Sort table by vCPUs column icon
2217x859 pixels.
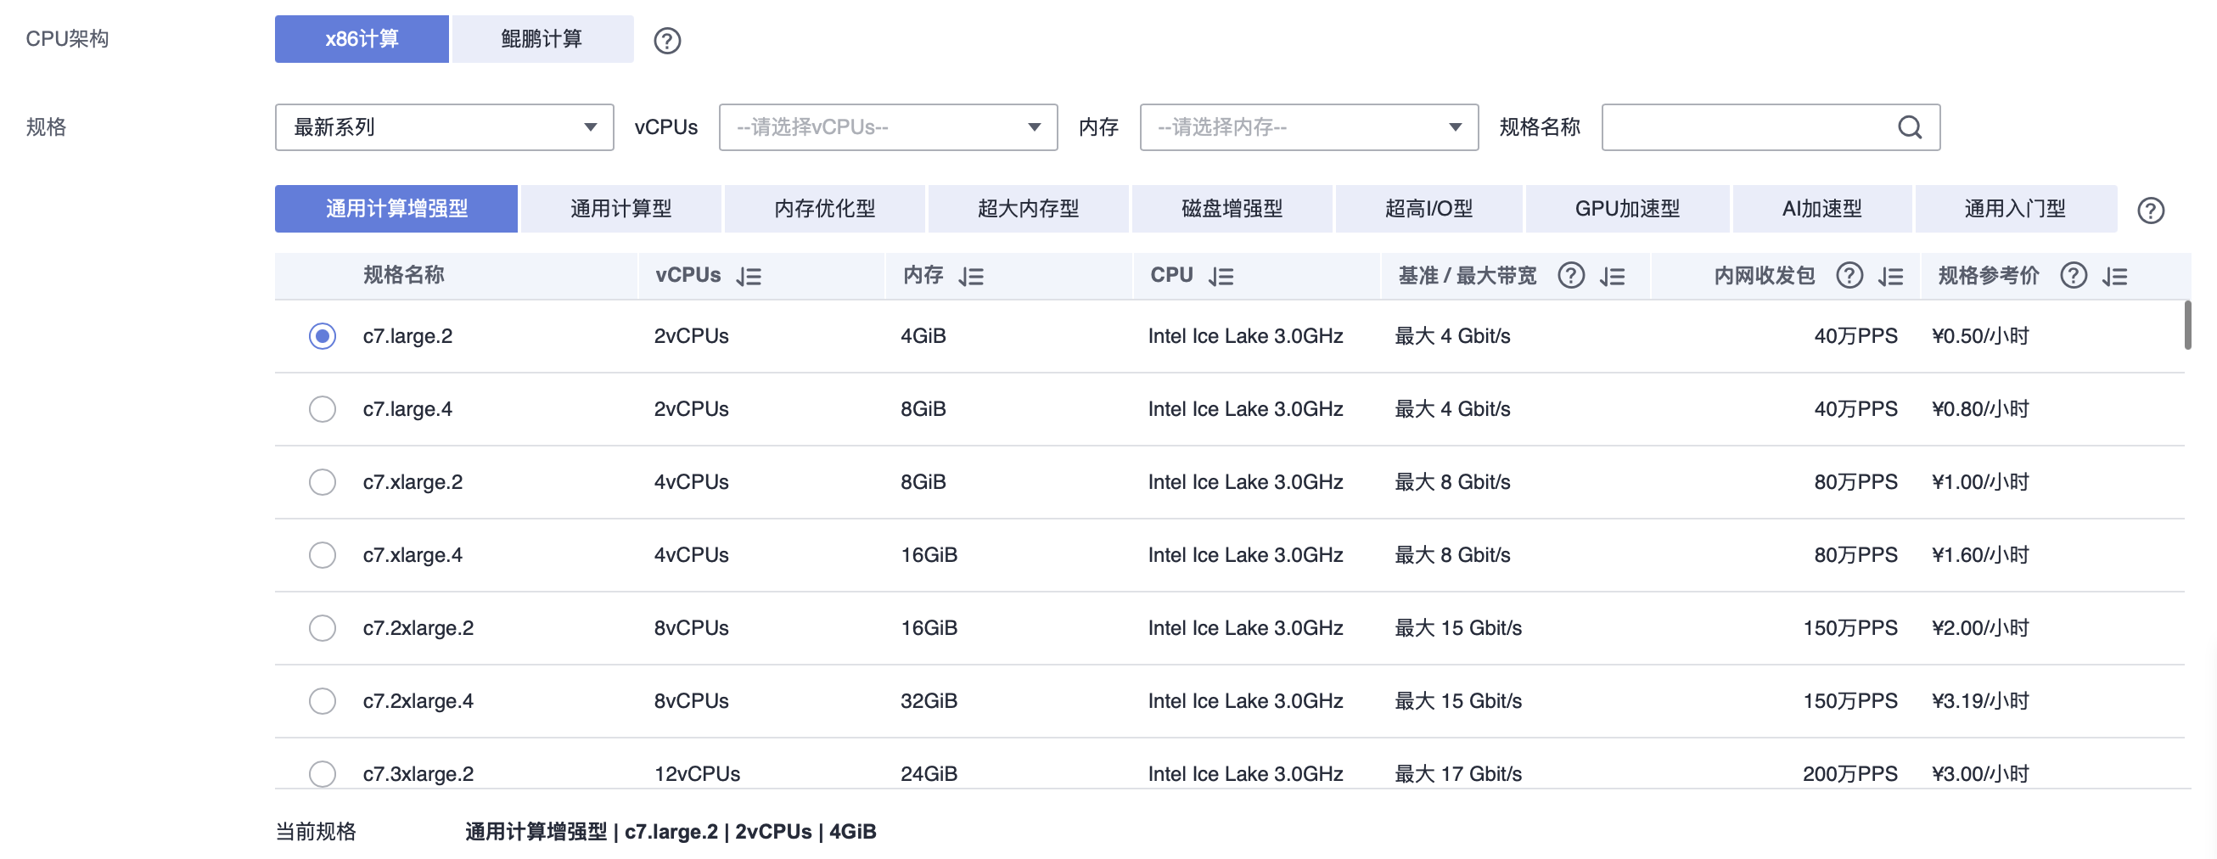click(x=749, y=277)
